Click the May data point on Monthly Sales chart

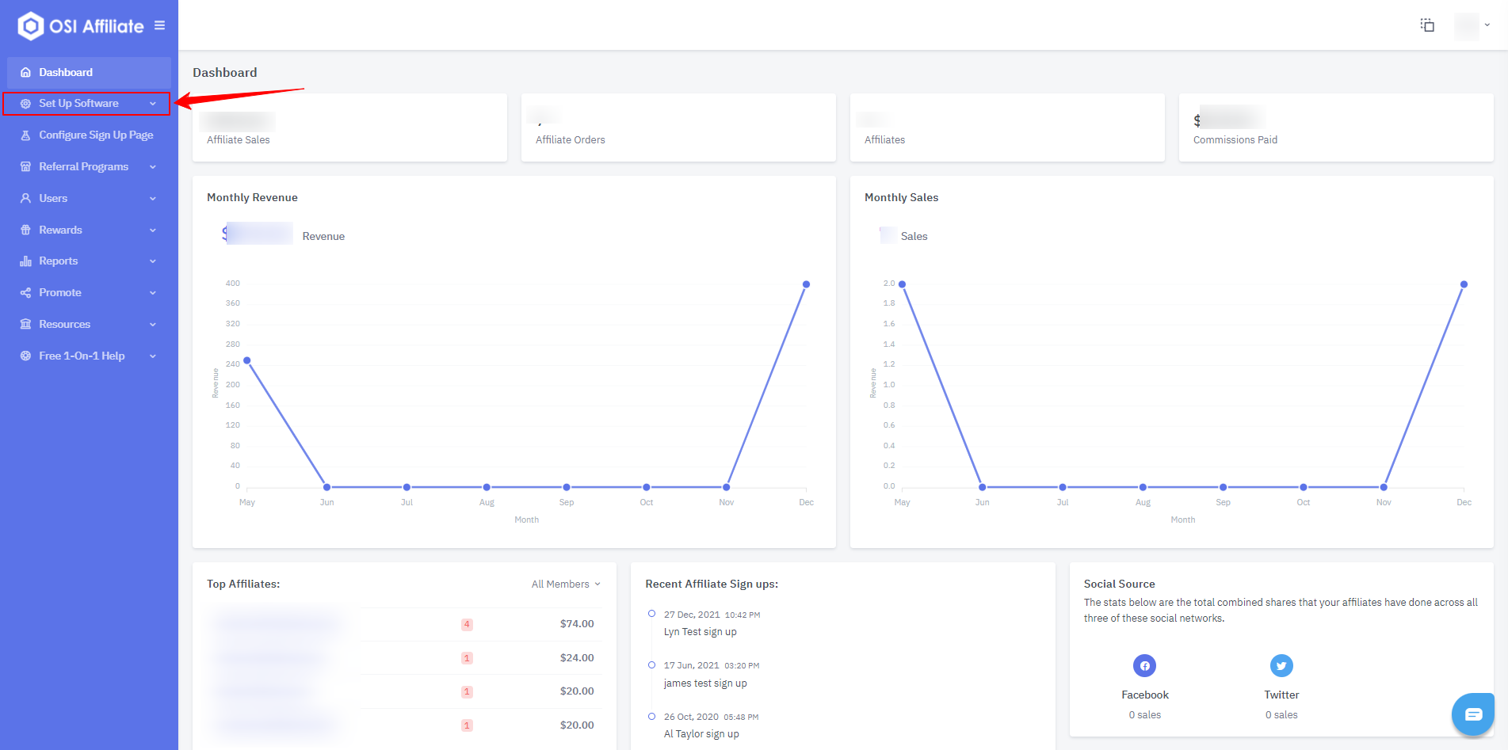[902, 284]
